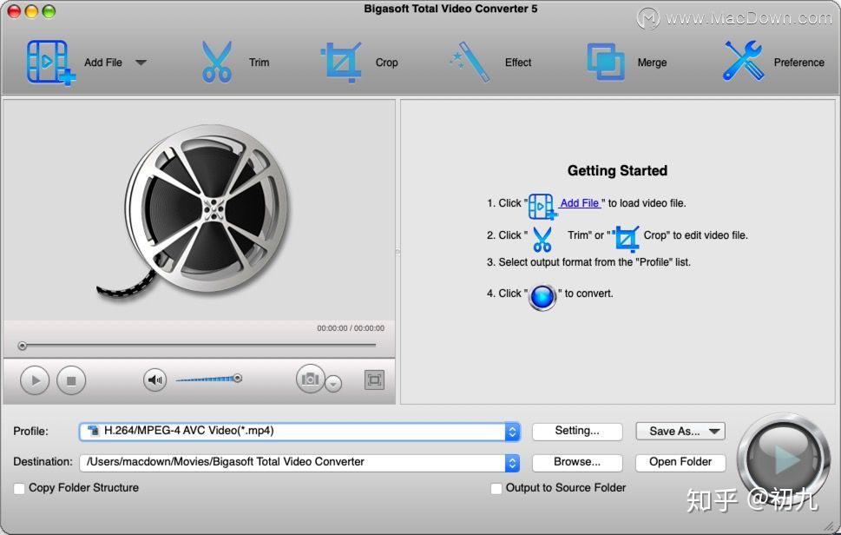
Task: Click the Add File icon in the toolbar
Action: [49, 61]
